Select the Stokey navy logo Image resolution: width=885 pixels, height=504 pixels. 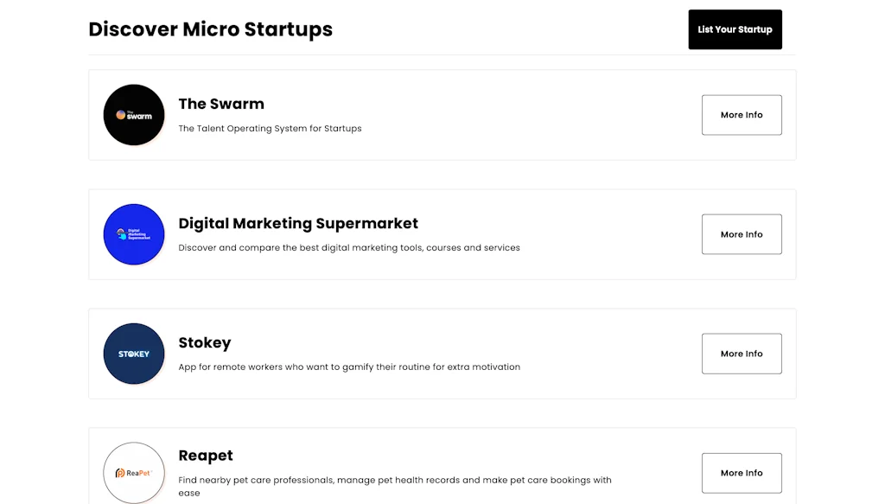[x=134, y=353]
